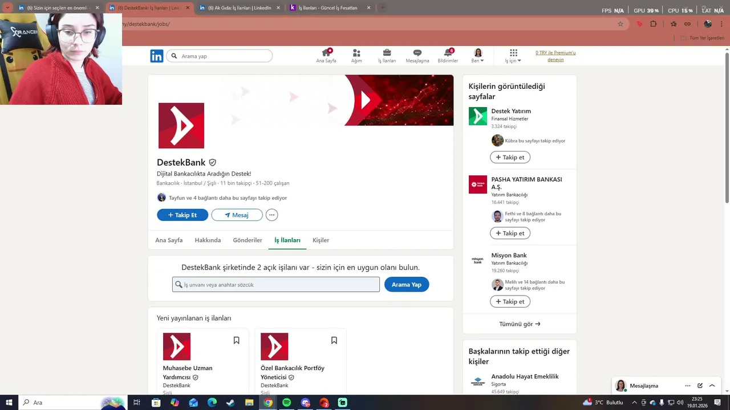This screenshot has width=730, height=410.
Task: Open File Explorer from the taskbar
Action: (x=249, y=403)
